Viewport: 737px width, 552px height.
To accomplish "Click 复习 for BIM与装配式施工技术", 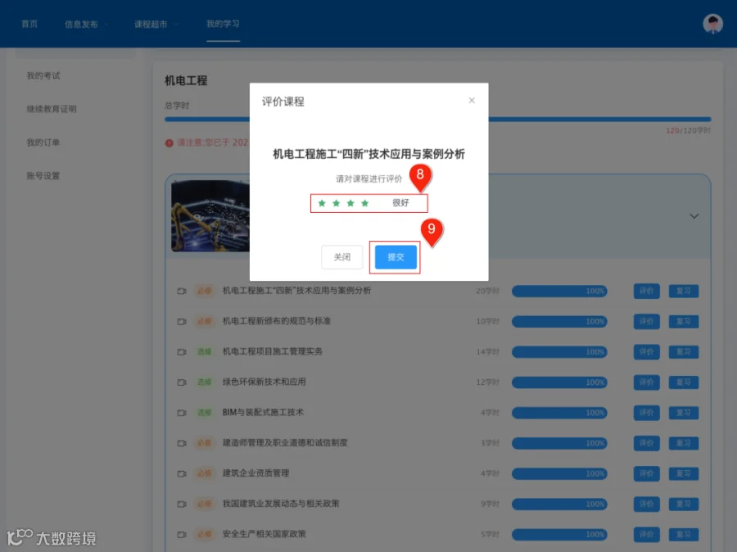I will 684,413.
